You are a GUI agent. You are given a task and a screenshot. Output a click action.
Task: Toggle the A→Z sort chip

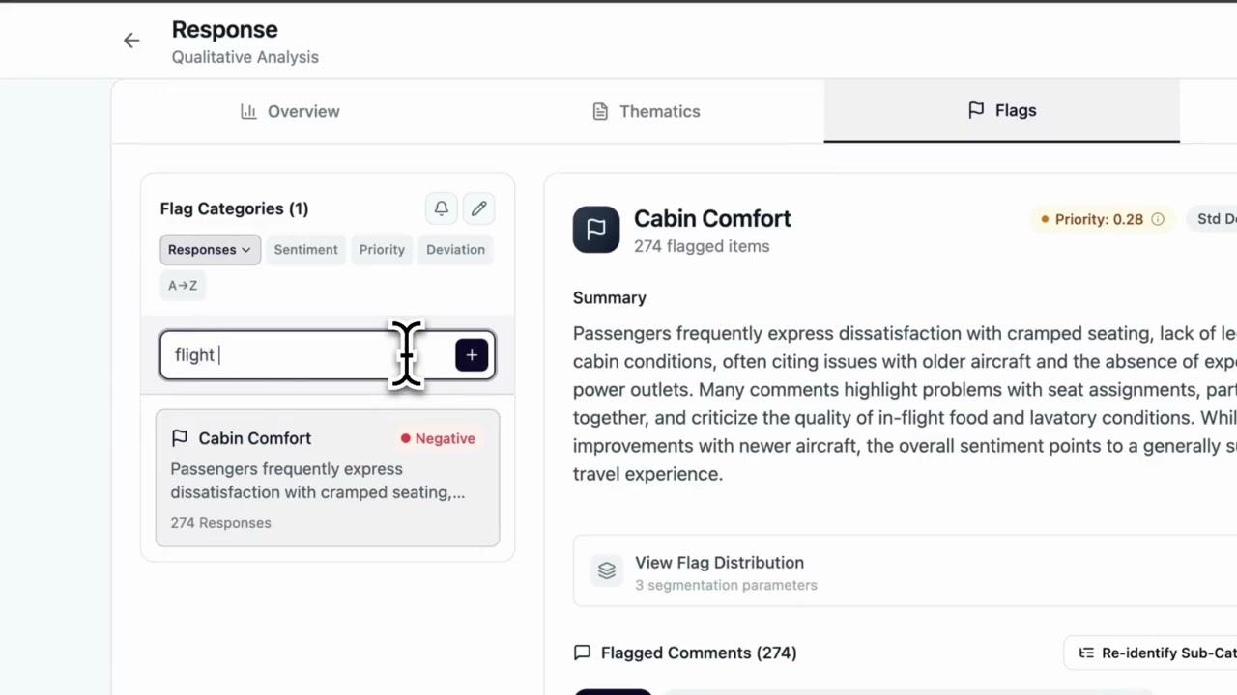point(183,285)
